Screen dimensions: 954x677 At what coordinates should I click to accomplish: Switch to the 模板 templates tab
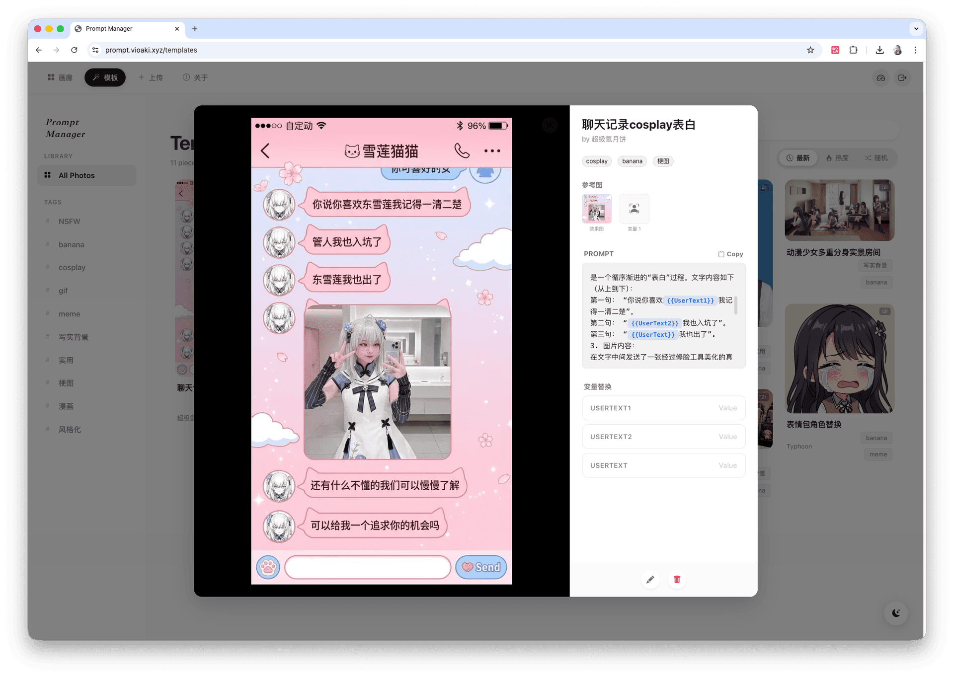(x=105, y=77)
